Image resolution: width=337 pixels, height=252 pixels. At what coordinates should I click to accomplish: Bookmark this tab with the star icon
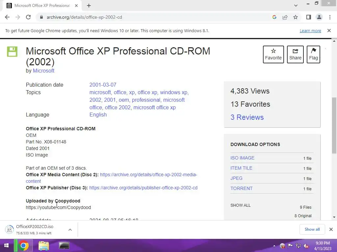[x=296, y=17]
